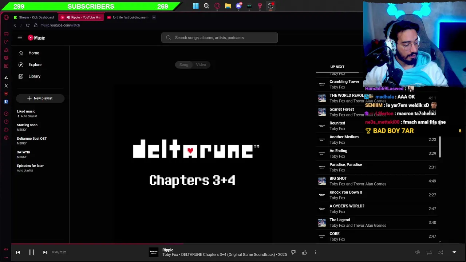466x262 pixels.
Task: Open the 3ATAYIR playlist
Action: [40, 154]
